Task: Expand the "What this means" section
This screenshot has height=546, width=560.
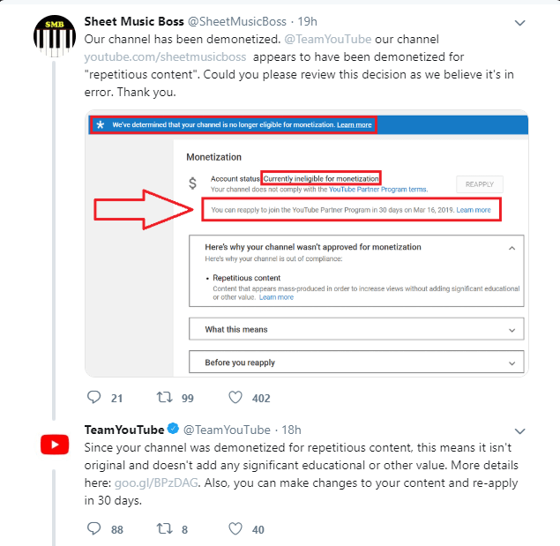Action: pos(511,330)
